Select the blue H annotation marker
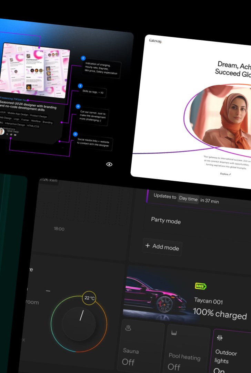The image size is (251, 373). [76, 134]
